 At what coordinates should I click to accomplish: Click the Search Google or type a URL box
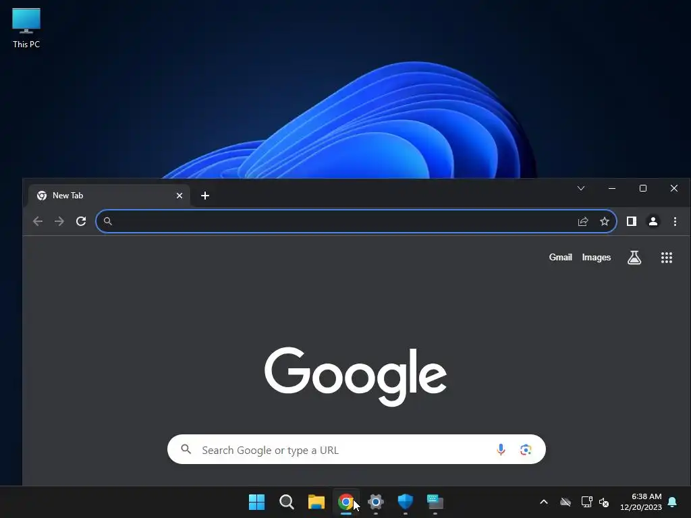(x=356, y=449)
